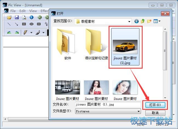Screen dimensions: 178x129
Task: Click the second mirror/flip icon
Action: point(17,32)
